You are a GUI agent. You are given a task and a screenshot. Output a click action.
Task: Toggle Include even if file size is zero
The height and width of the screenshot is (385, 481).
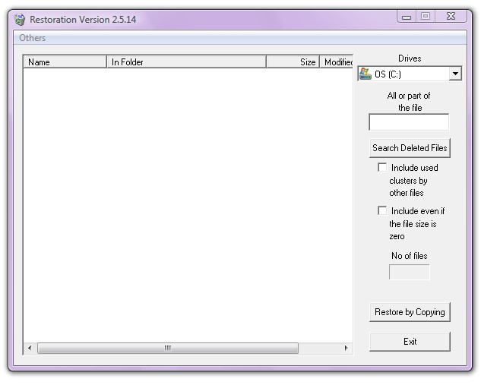[382, 211]
